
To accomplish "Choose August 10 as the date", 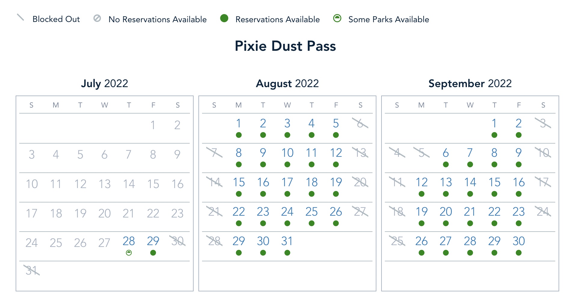I will (287, 153).
